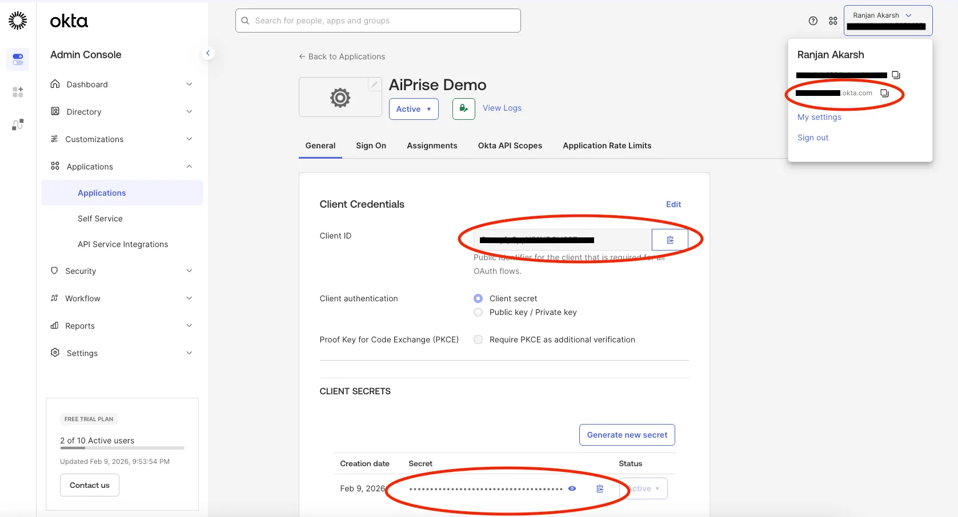
Task: Expand the Dashboard menu chevron
Action: [x=189, y=84]
